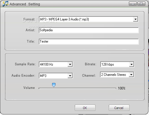This screenshot has height=115, width=149.
Task: Click the Format label
Action: pyautogui.click(x=29, y=19)
